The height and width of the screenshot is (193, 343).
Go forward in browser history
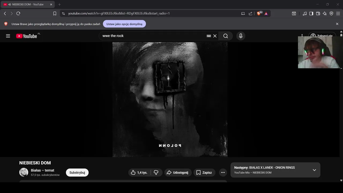tap(12, 13)
